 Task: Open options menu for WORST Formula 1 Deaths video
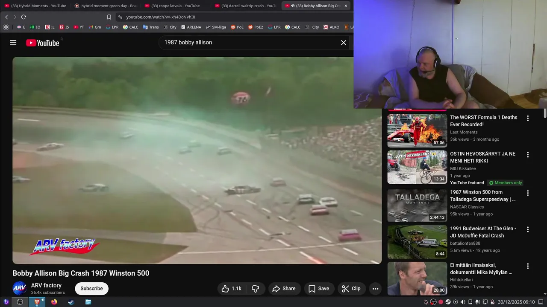(x=528, y=118)
